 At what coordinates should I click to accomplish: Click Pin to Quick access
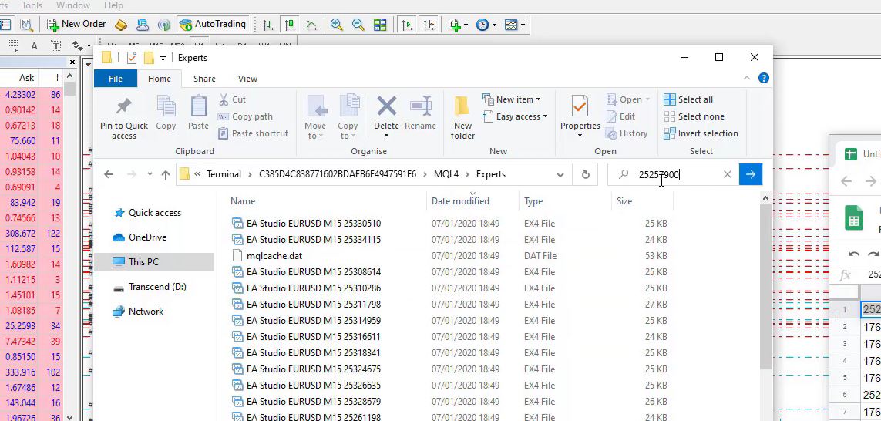coord(123,118)
